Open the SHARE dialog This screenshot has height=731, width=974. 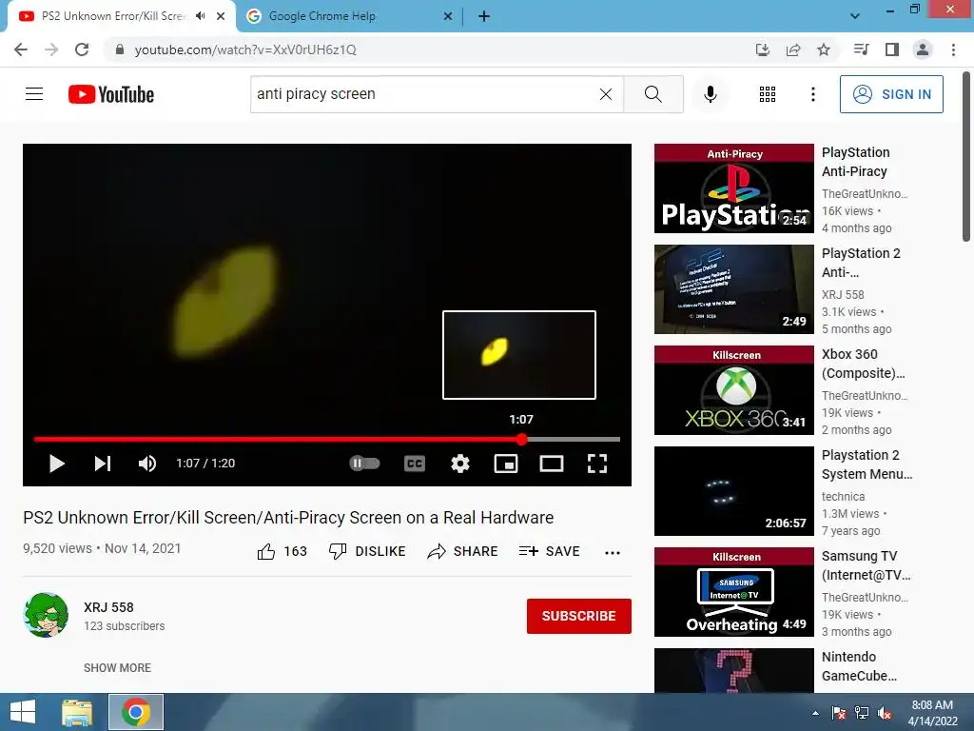click(463, 551)
